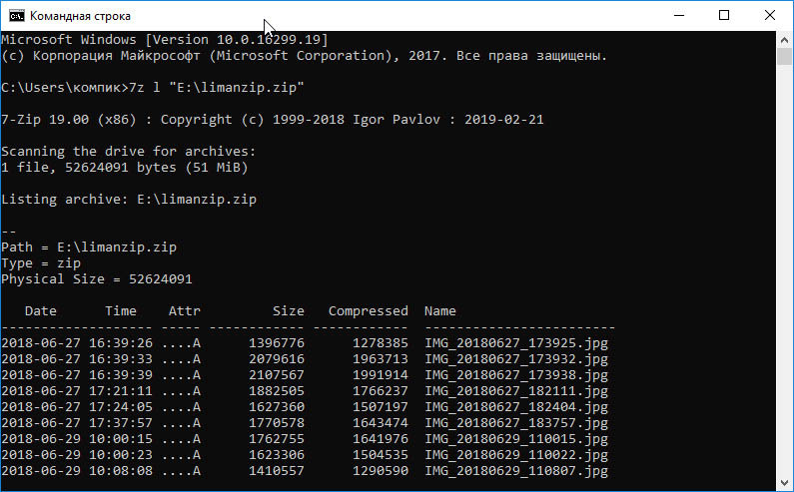Viewport: 794px width, 492px height.
Task: Click the file name IMG_20180629_110015.jpg
Action: [x=516, y=439]
